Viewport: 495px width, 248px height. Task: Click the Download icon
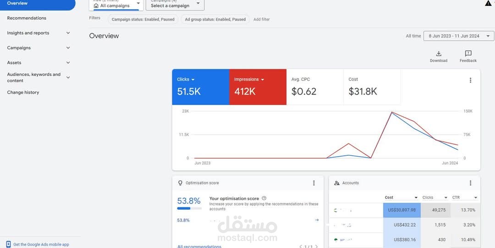[x=439, y=53]
